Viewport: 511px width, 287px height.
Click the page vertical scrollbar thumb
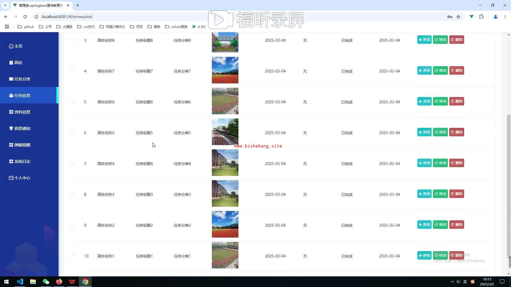pyautogui.click(x=509, y=186)
